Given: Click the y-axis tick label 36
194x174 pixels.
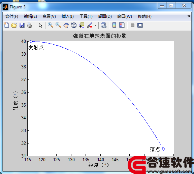Looking at the screenshot, I should [24, 92].
